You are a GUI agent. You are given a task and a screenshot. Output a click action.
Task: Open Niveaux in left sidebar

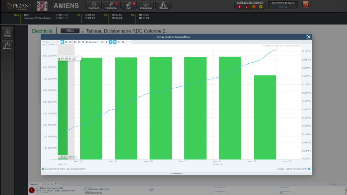point(7,45)
